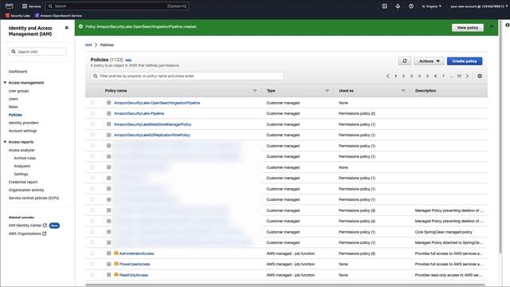Select AmazonSecurityLakeMetaStoreManagerPolicy radio button
The width and height of the screenshot is (510, 287).
[92, 124]
